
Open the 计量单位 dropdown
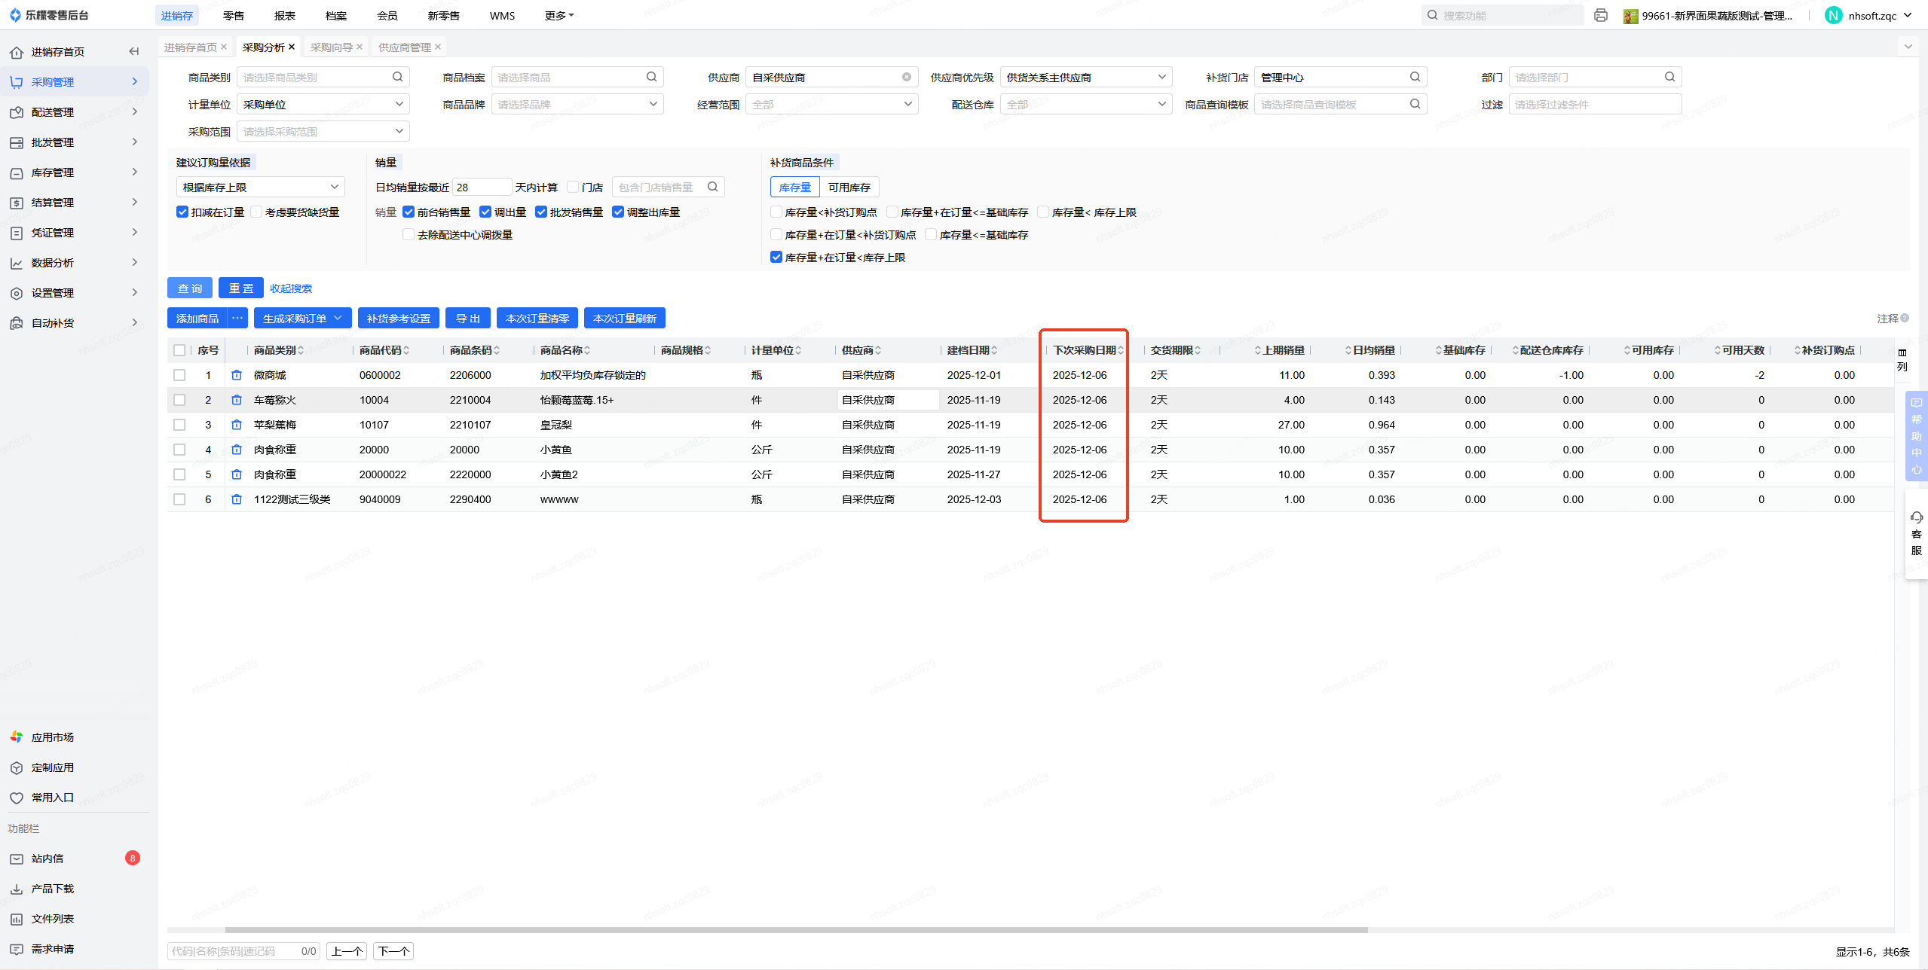click(x=323, y=104)
